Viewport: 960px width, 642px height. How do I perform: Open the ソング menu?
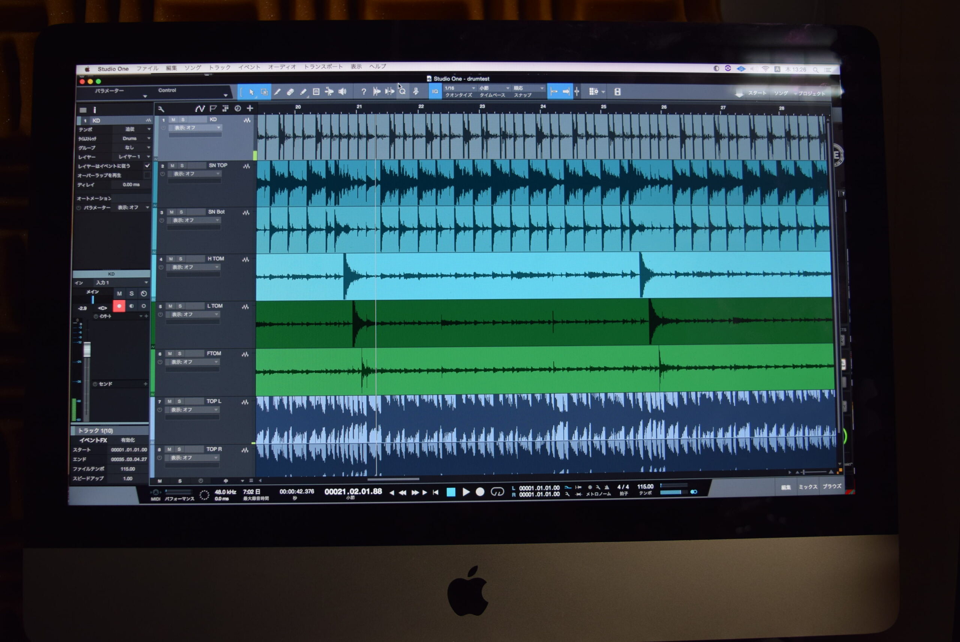coord(193,68)
